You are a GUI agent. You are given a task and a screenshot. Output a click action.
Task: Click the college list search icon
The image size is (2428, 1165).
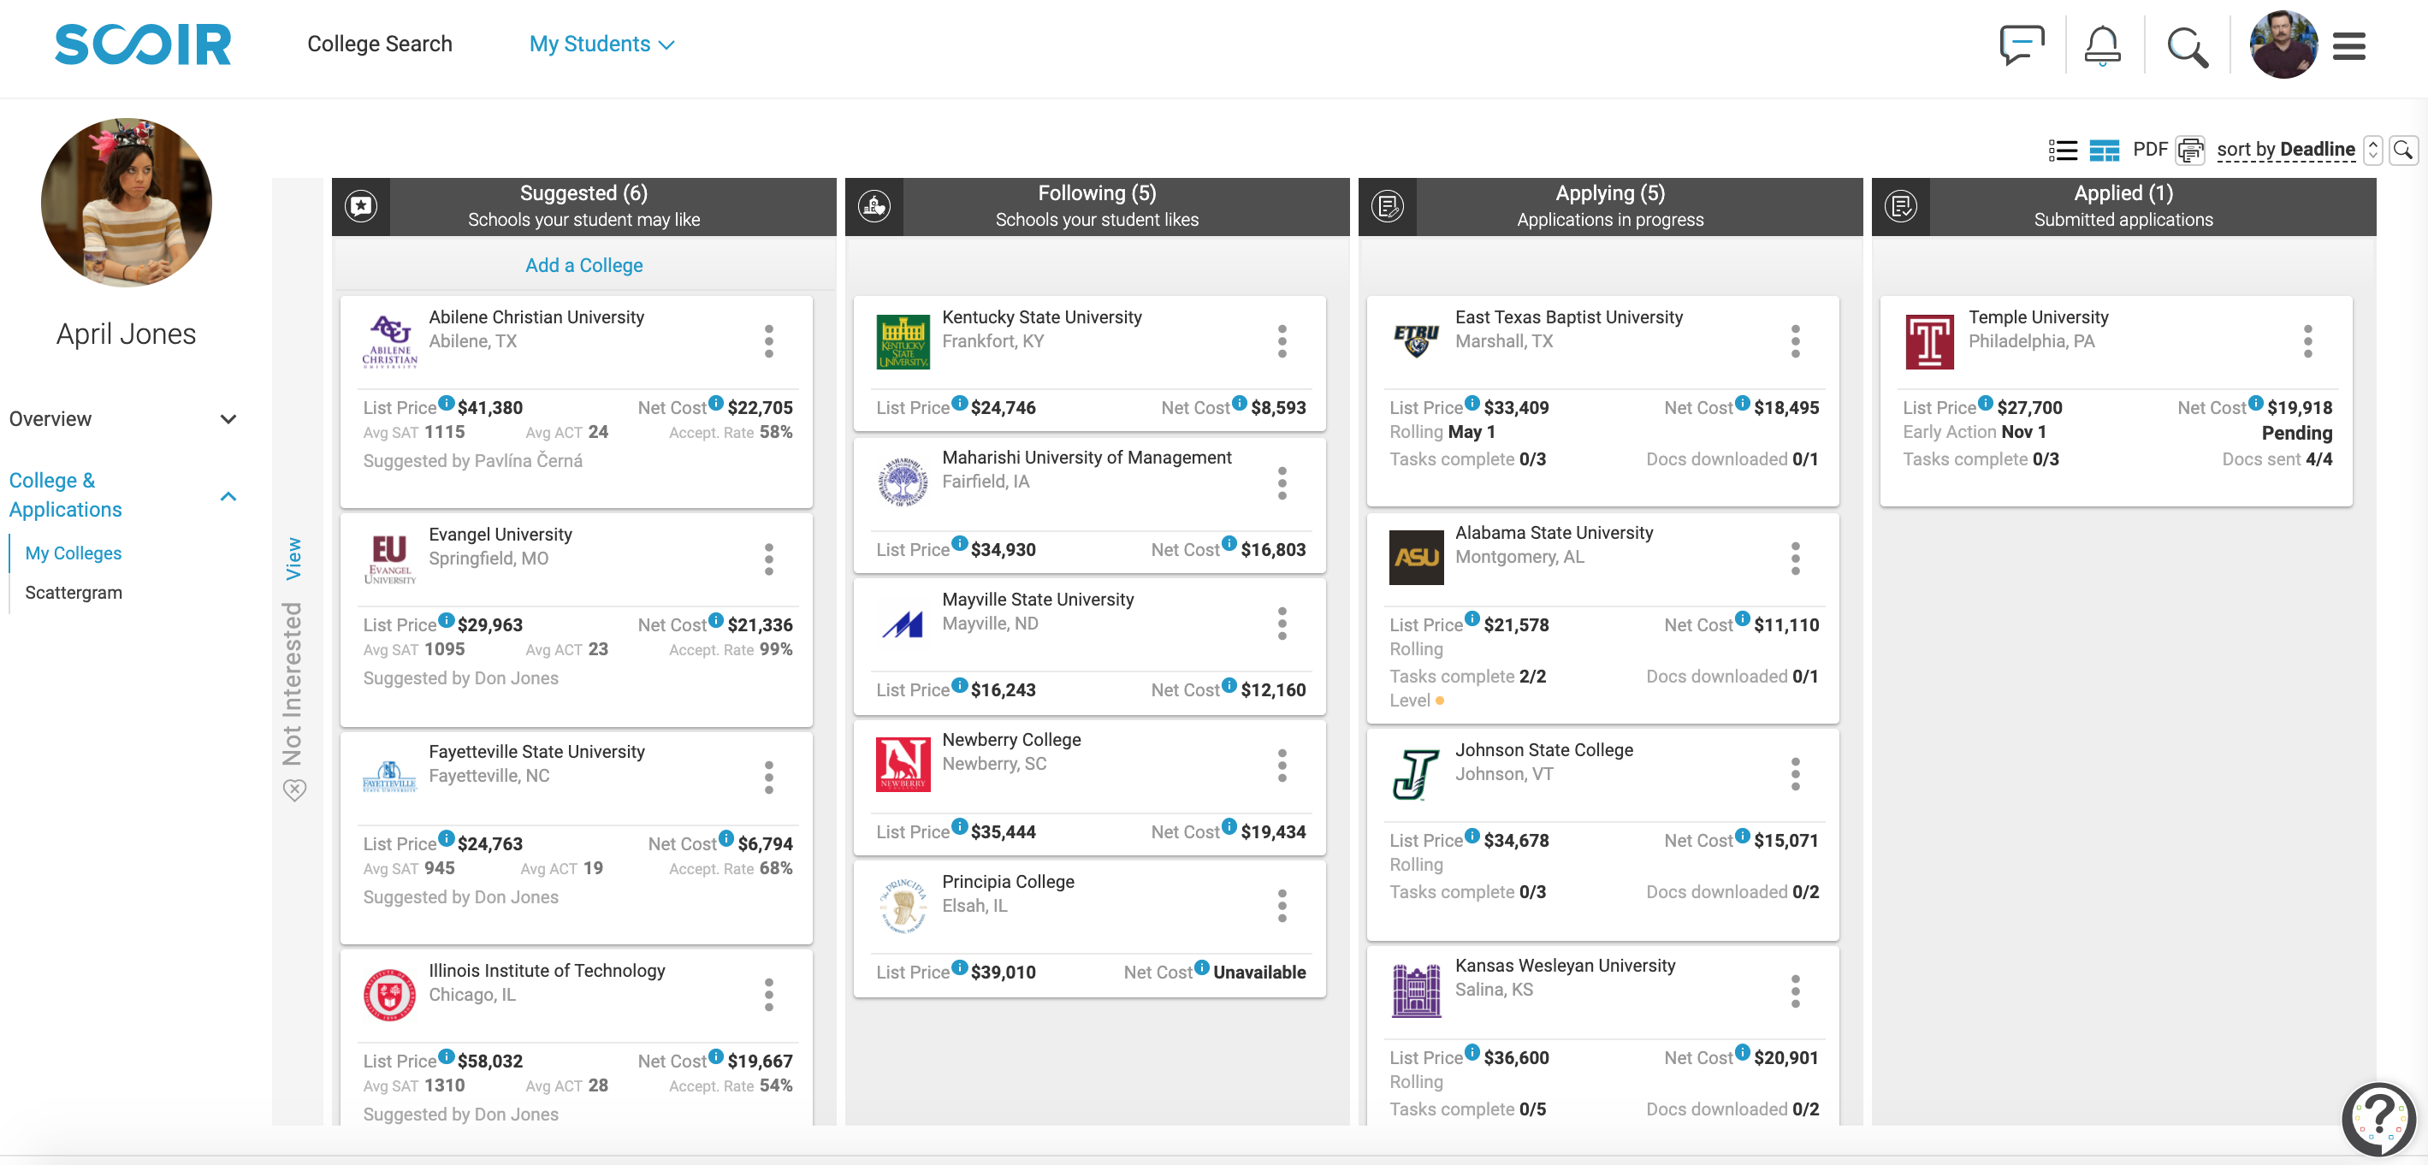point(2403,150)
